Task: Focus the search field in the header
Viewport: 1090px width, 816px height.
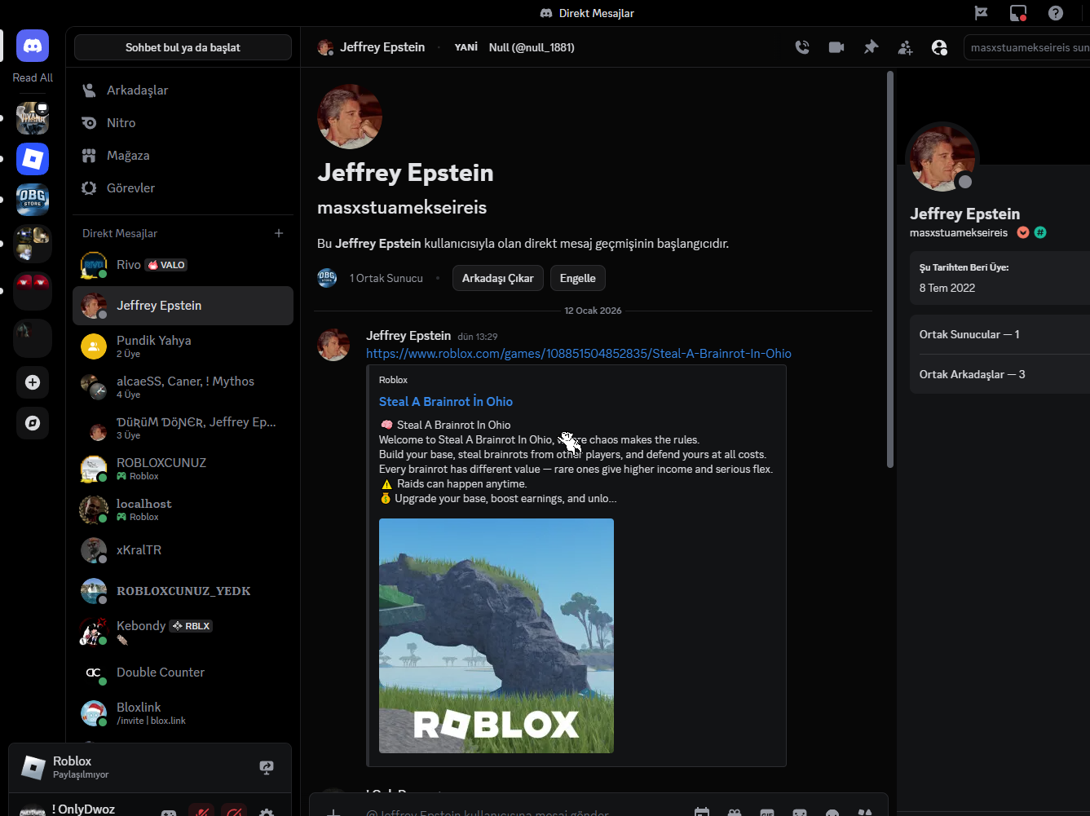Action: click(x=1027, y=47)
